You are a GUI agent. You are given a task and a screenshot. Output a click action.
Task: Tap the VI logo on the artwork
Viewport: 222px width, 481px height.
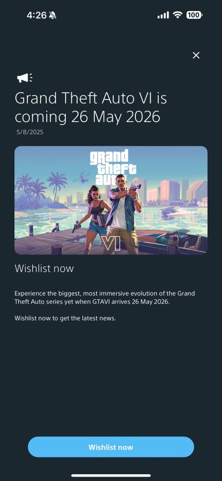point(111,244)
